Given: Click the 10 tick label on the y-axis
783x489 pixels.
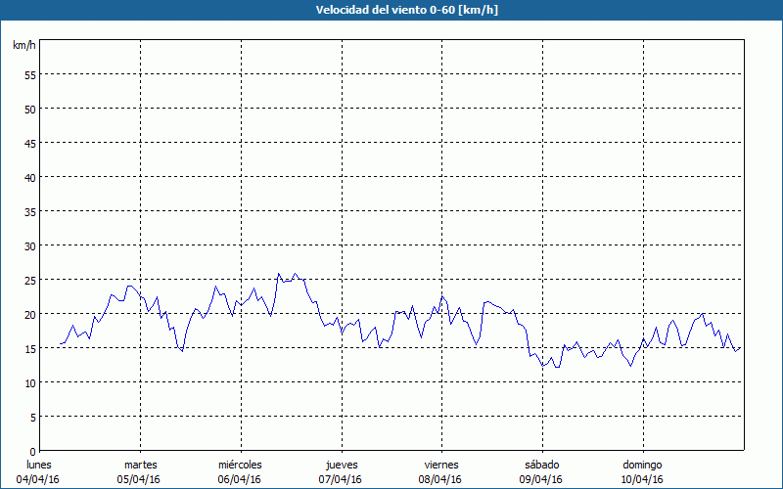Looking at the screenshot, I should 29,383.
